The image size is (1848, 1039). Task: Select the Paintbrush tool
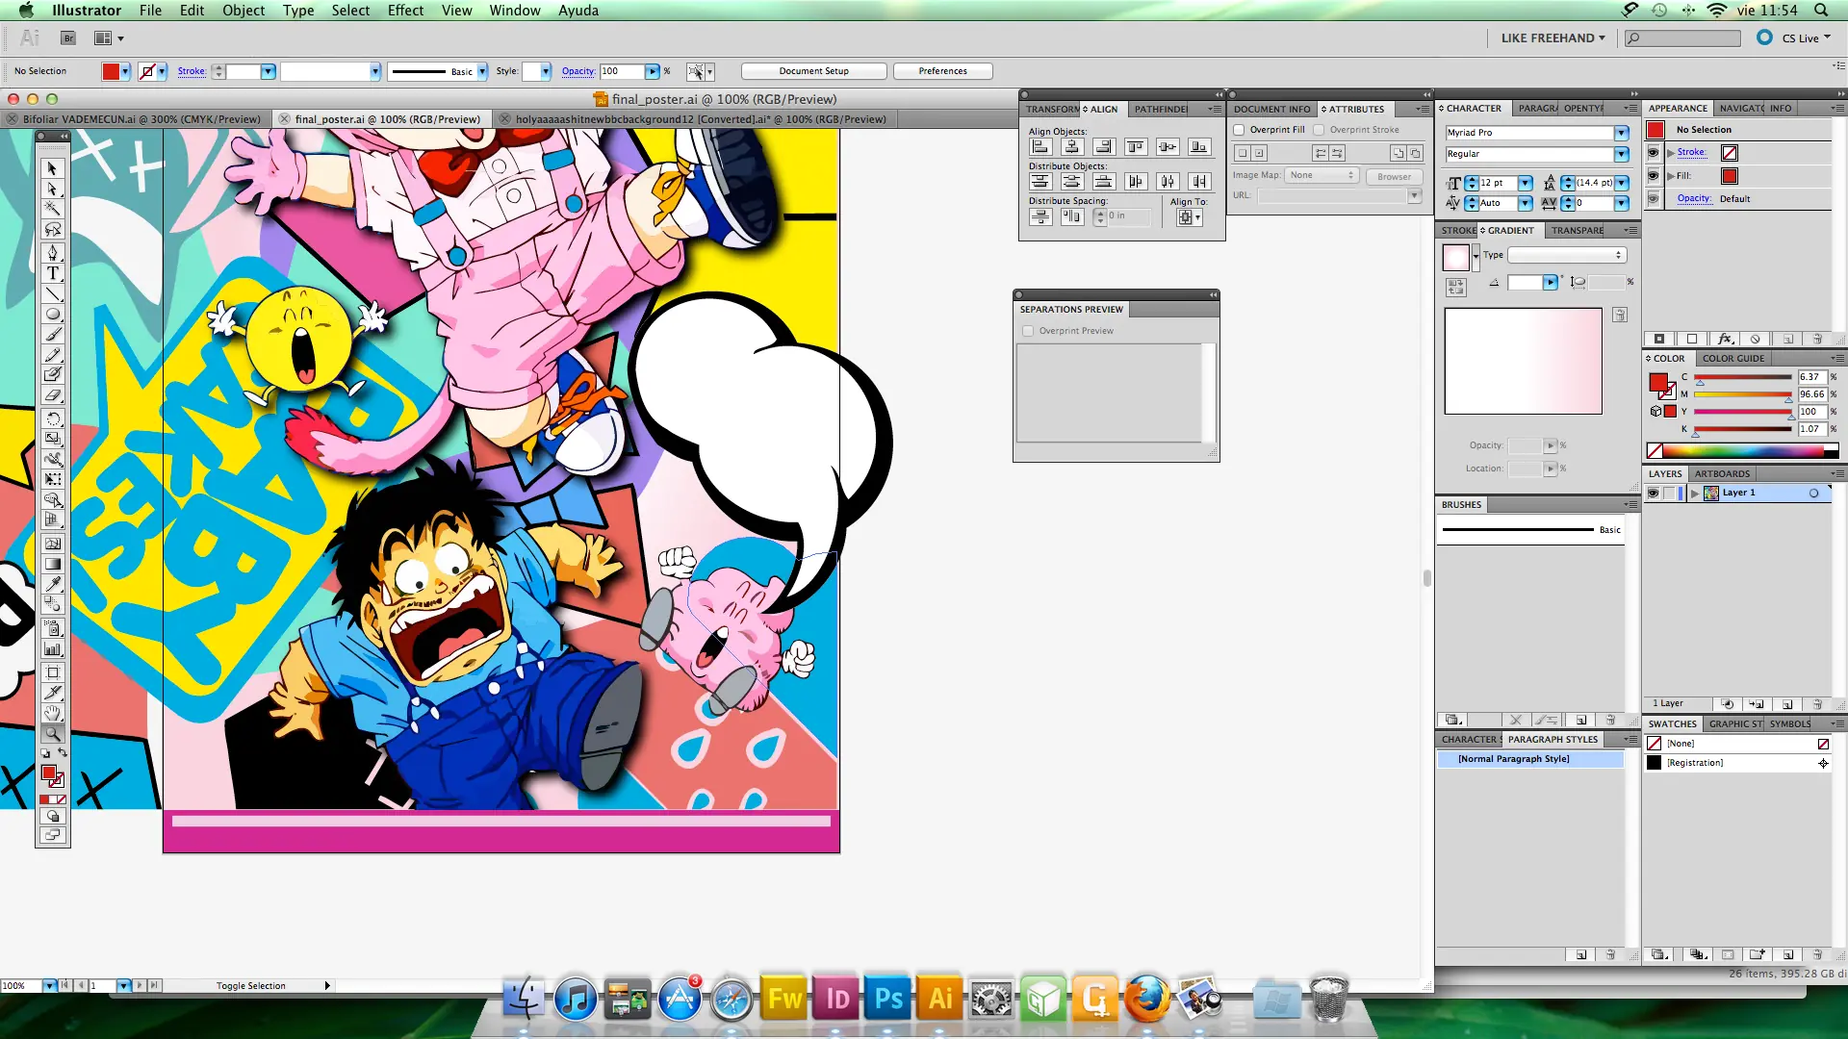52,335
